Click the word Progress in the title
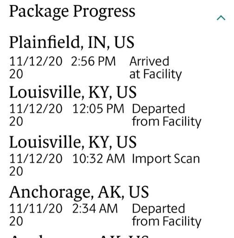The height and width of the screenshot is (238, 234). click(104, 12)
